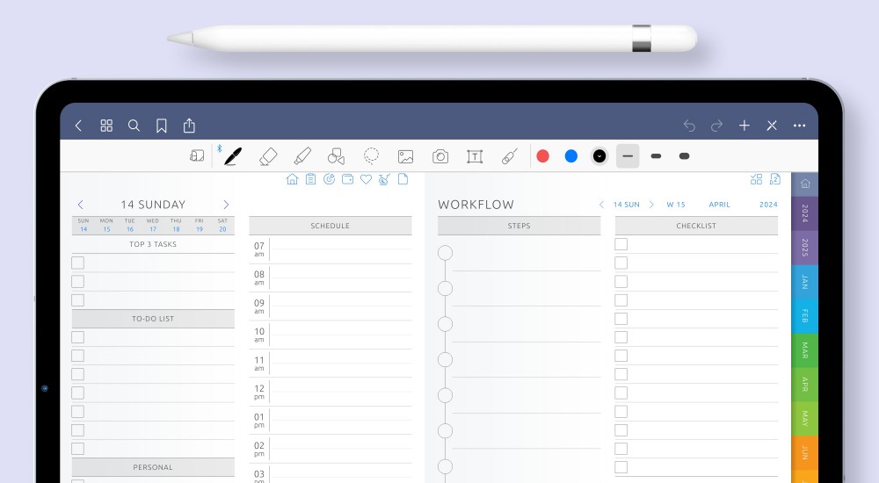Open the W 15 weekly link
Viewport: 879px width, 483px height.
pos(675,205)
